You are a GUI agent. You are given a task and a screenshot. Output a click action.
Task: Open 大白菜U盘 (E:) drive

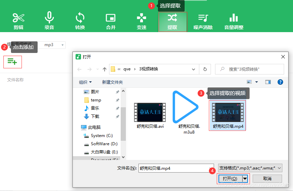(x=104, y=152)
